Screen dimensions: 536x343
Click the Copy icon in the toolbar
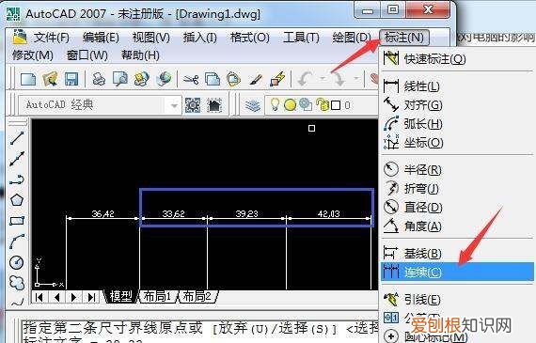click(x=213, y=79)
